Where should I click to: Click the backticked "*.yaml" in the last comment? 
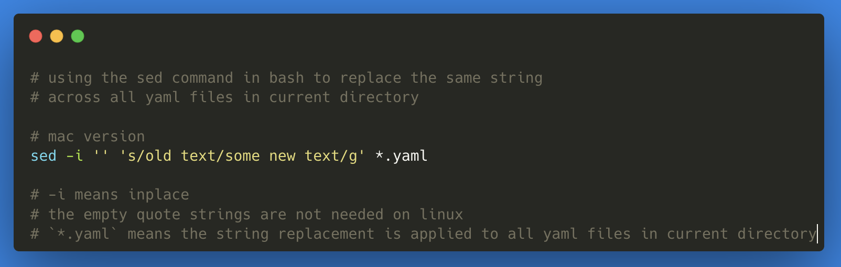83,234
